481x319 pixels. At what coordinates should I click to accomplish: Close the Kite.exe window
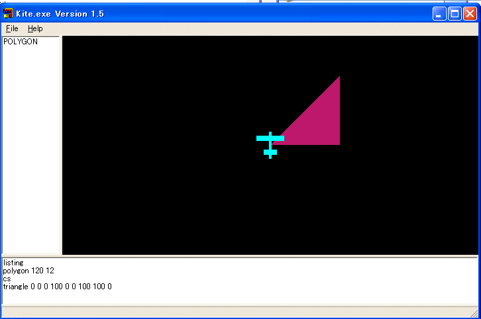click(470, 14)
